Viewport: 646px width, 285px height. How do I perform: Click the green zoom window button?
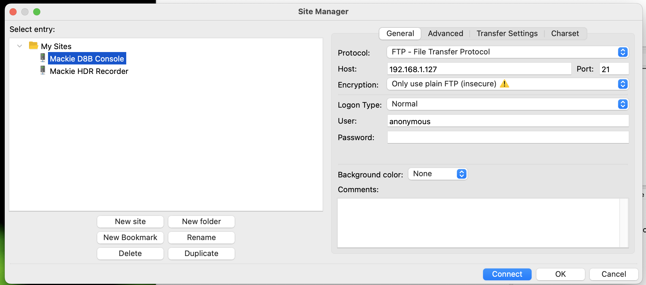click(37, 12)
